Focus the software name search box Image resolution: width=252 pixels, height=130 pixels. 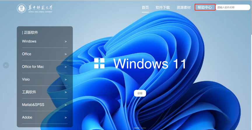click(x=232, y=8)
